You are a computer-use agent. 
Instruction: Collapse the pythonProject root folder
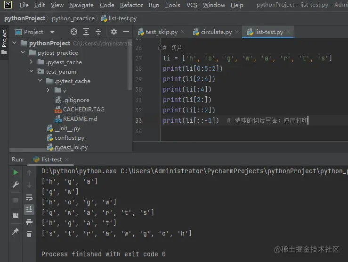[x=15, y=42]
